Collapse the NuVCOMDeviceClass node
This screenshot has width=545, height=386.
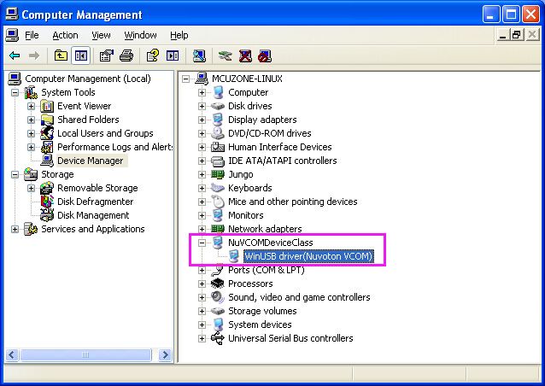[202, 243]
